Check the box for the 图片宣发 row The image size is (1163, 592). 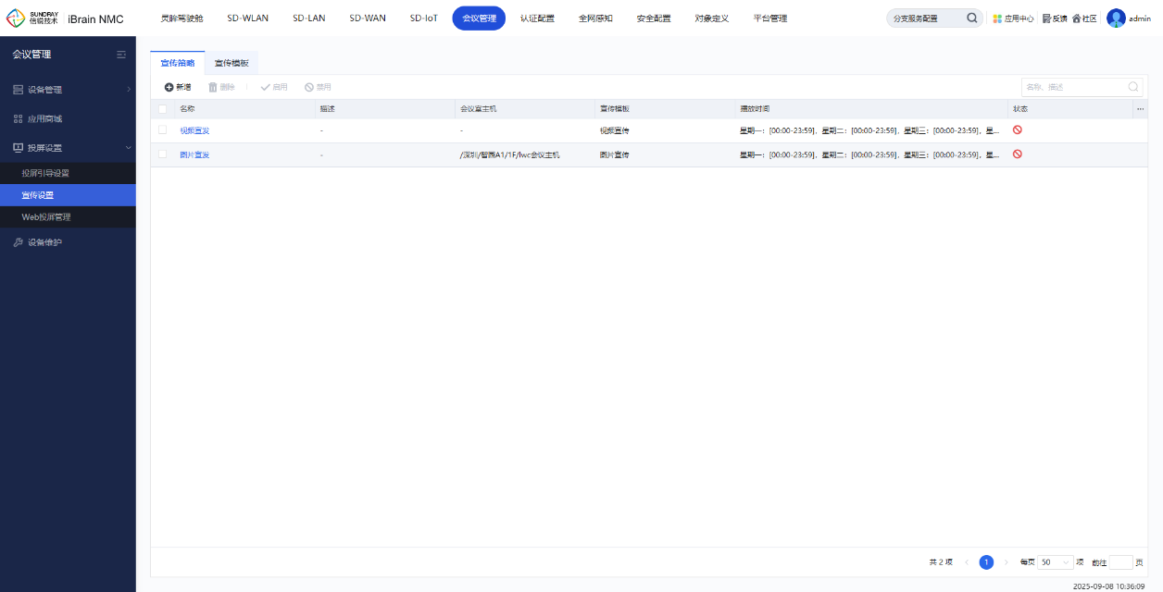pyautogui.click(x=163, y=154)
